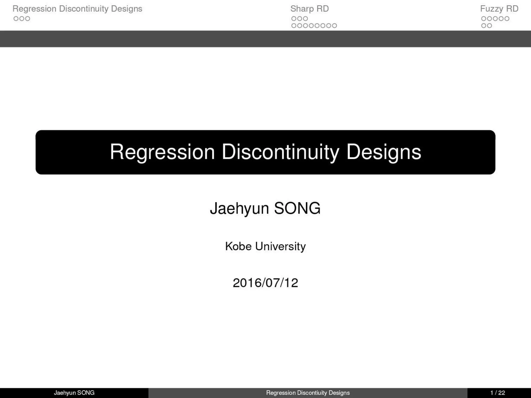Click Jaehyun SONG in the footer bar
This screenshot has width=531, height=398.
pyautogui.click(x=74, y=393)
